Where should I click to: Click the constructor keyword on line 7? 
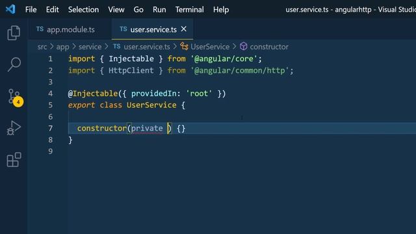click(x=102, y=129)
